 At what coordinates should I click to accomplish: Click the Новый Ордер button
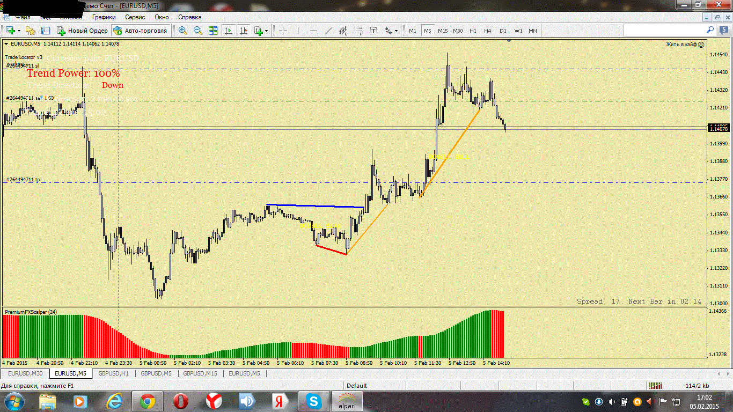tap(82, 31)
